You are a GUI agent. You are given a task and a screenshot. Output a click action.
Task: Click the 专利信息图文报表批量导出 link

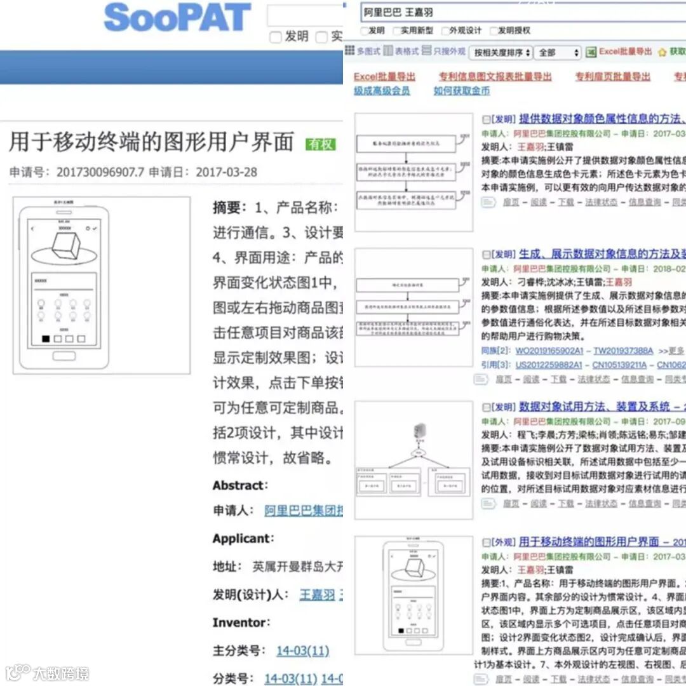coord(495,77)
